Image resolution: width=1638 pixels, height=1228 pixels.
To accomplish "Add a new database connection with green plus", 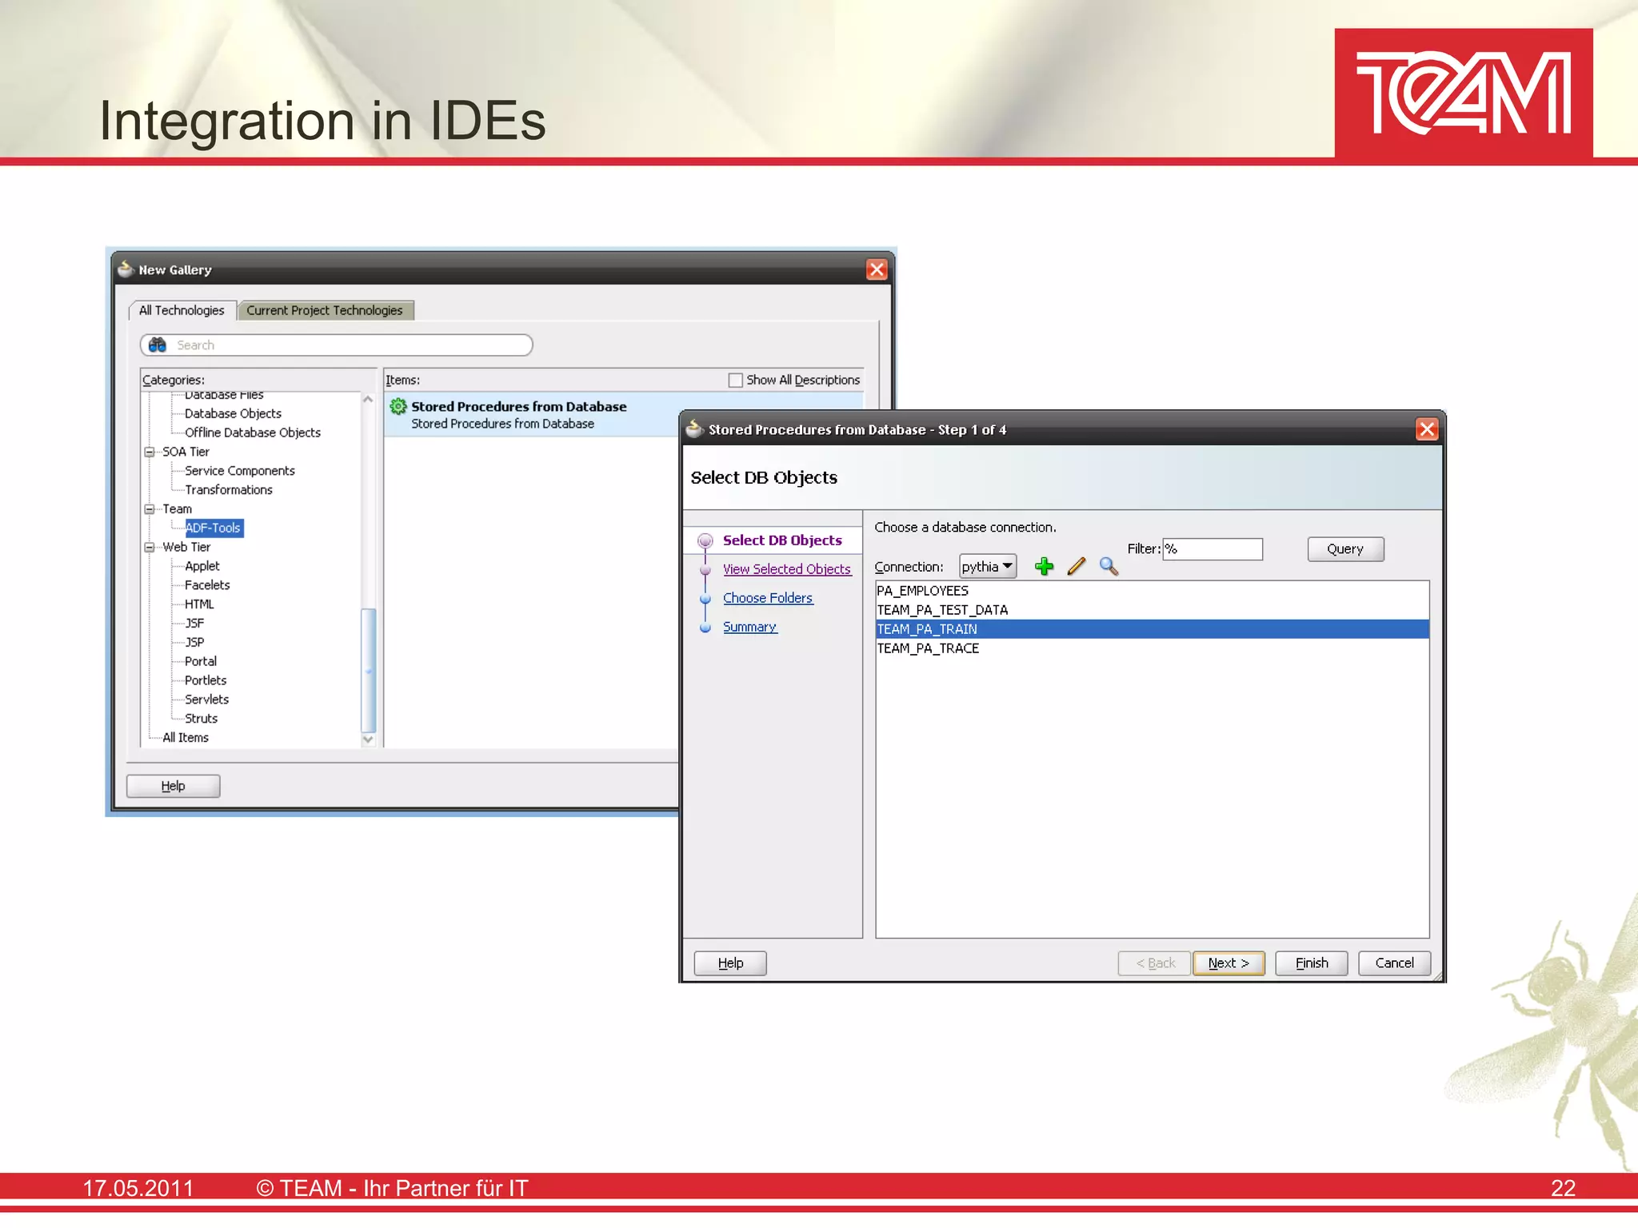I will tap(1044, 567).
